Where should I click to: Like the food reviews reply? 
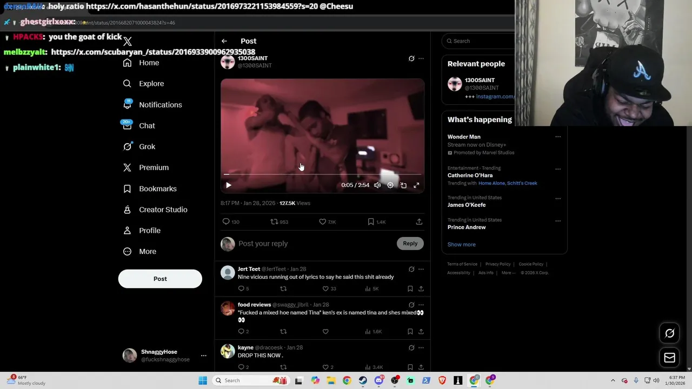click(325, 332)
